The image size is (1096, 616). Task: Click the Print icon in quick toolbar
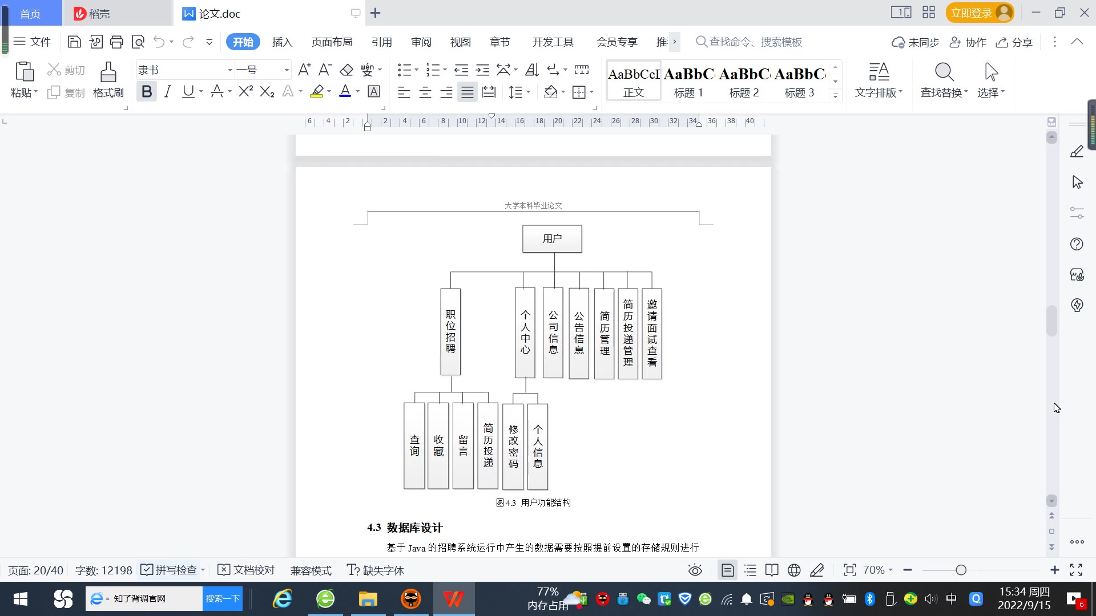pos(116,42)
